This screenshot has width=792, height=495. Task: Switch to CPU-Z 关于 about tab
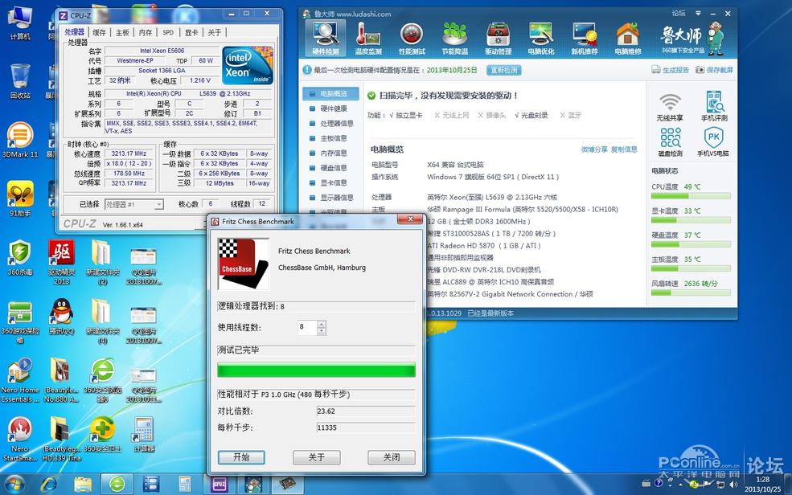(214, 32)
